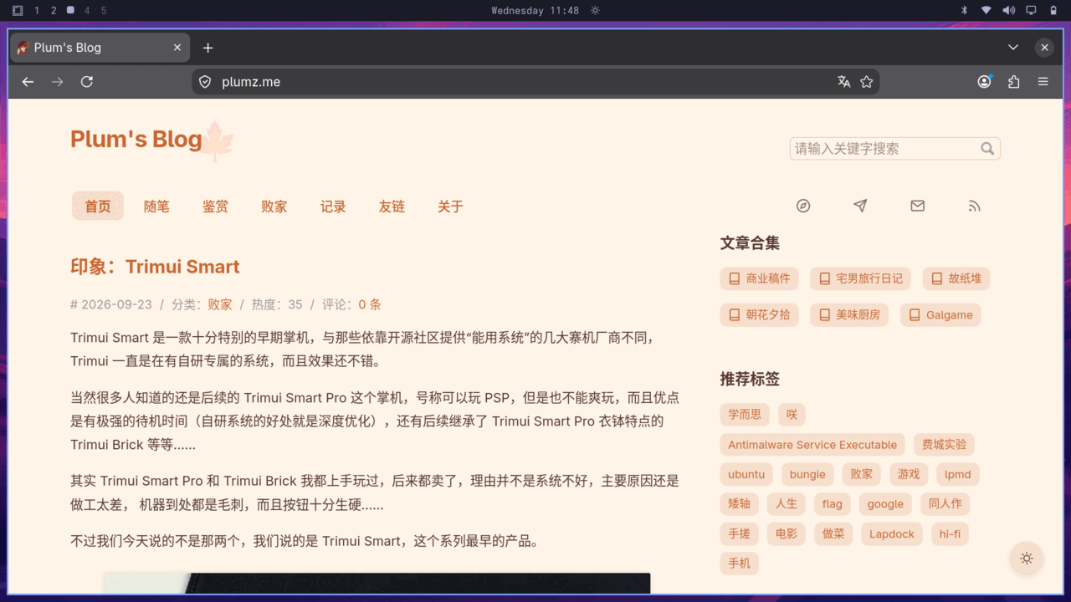Open the article 印象：Trimui Smart title link
Viewport: 1071px width, 602px height.
(x=155, y=267)
